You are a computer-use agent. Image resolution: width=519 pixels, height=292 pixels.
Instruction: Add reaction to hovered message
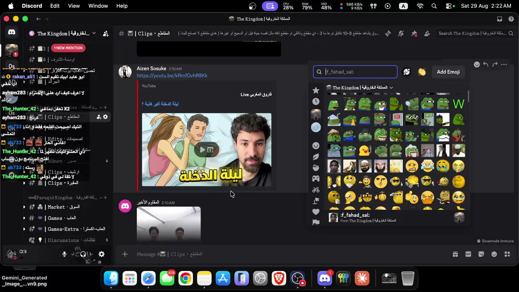click(477, 64)
